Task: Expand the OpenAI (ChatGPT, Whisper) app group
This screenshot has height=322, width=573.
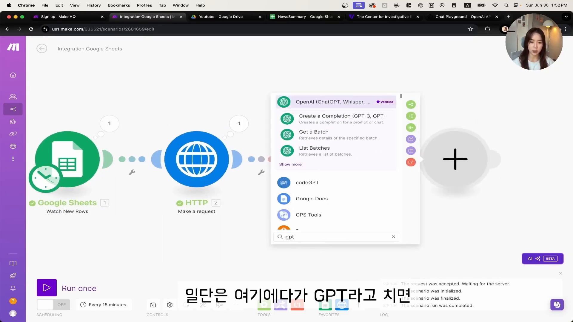Action: coord(336,102)
